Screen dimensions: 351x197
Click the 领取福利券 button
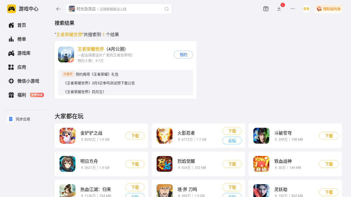point(328,9)
